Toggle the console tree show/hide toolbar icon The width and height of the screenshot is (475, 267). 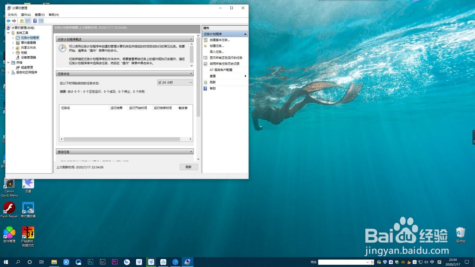tap(28, 21)
